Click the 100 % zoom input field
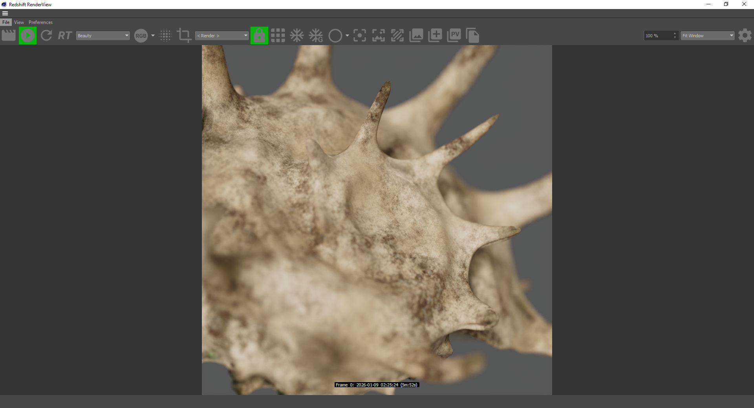754x408 pixels. coord(658,36)
